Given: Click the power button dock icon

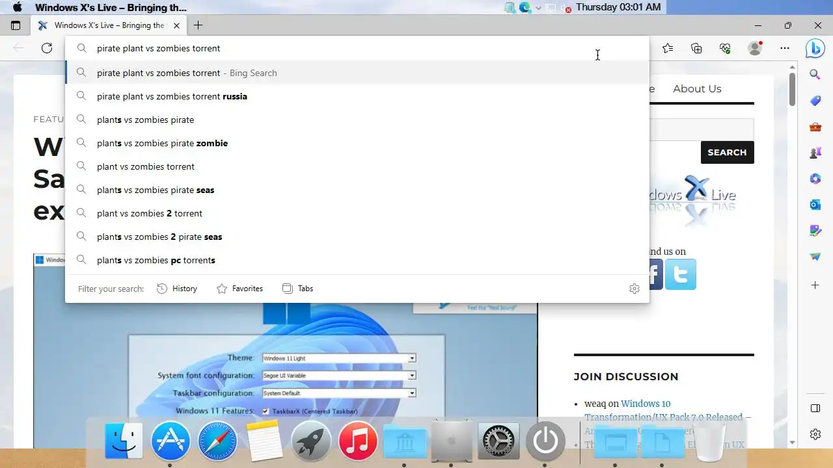Looking at the screenshot, I should click(x=545, y=441).
